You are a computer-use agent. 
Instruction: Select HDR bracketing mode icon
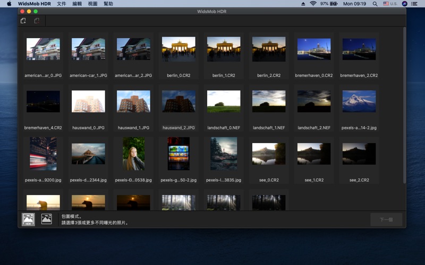click(28, 219)
